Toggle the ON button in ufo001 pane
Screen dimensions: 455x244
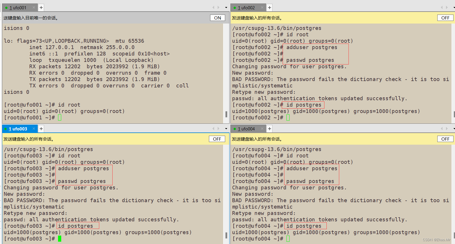point(218,18)
